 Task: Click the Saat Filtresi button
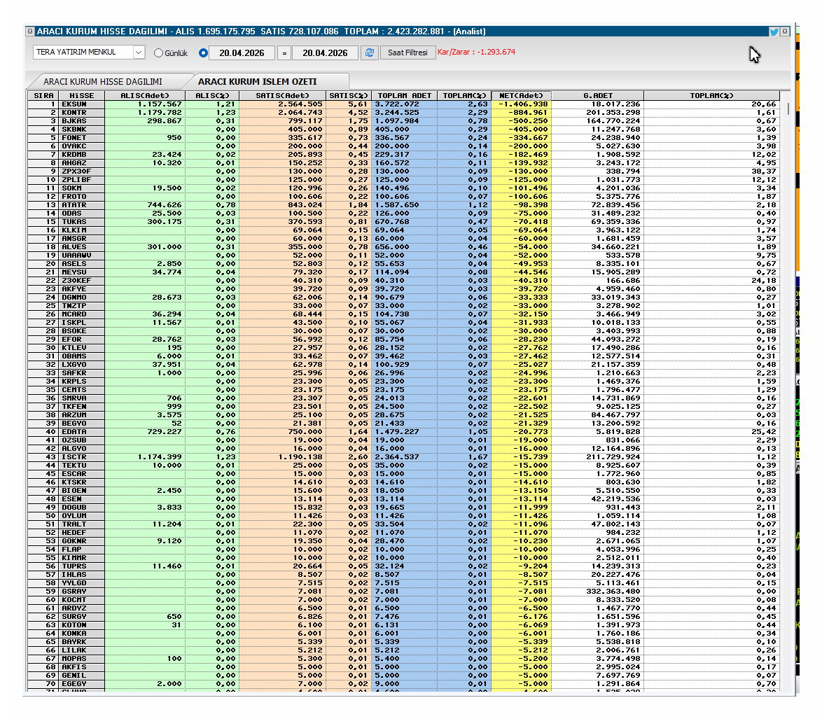[x=407, y=53]
